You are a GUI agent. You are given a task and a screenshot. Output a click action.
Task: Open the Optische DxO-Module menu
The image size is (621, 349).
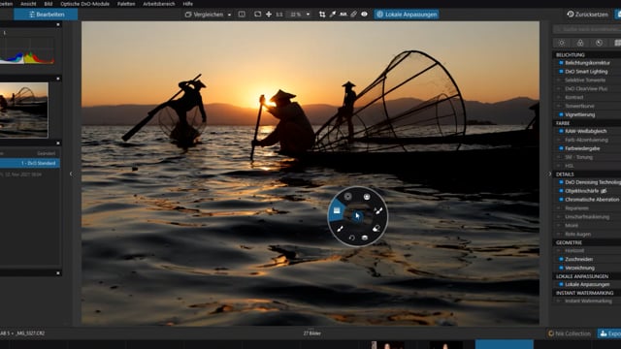tap(84, 4)
